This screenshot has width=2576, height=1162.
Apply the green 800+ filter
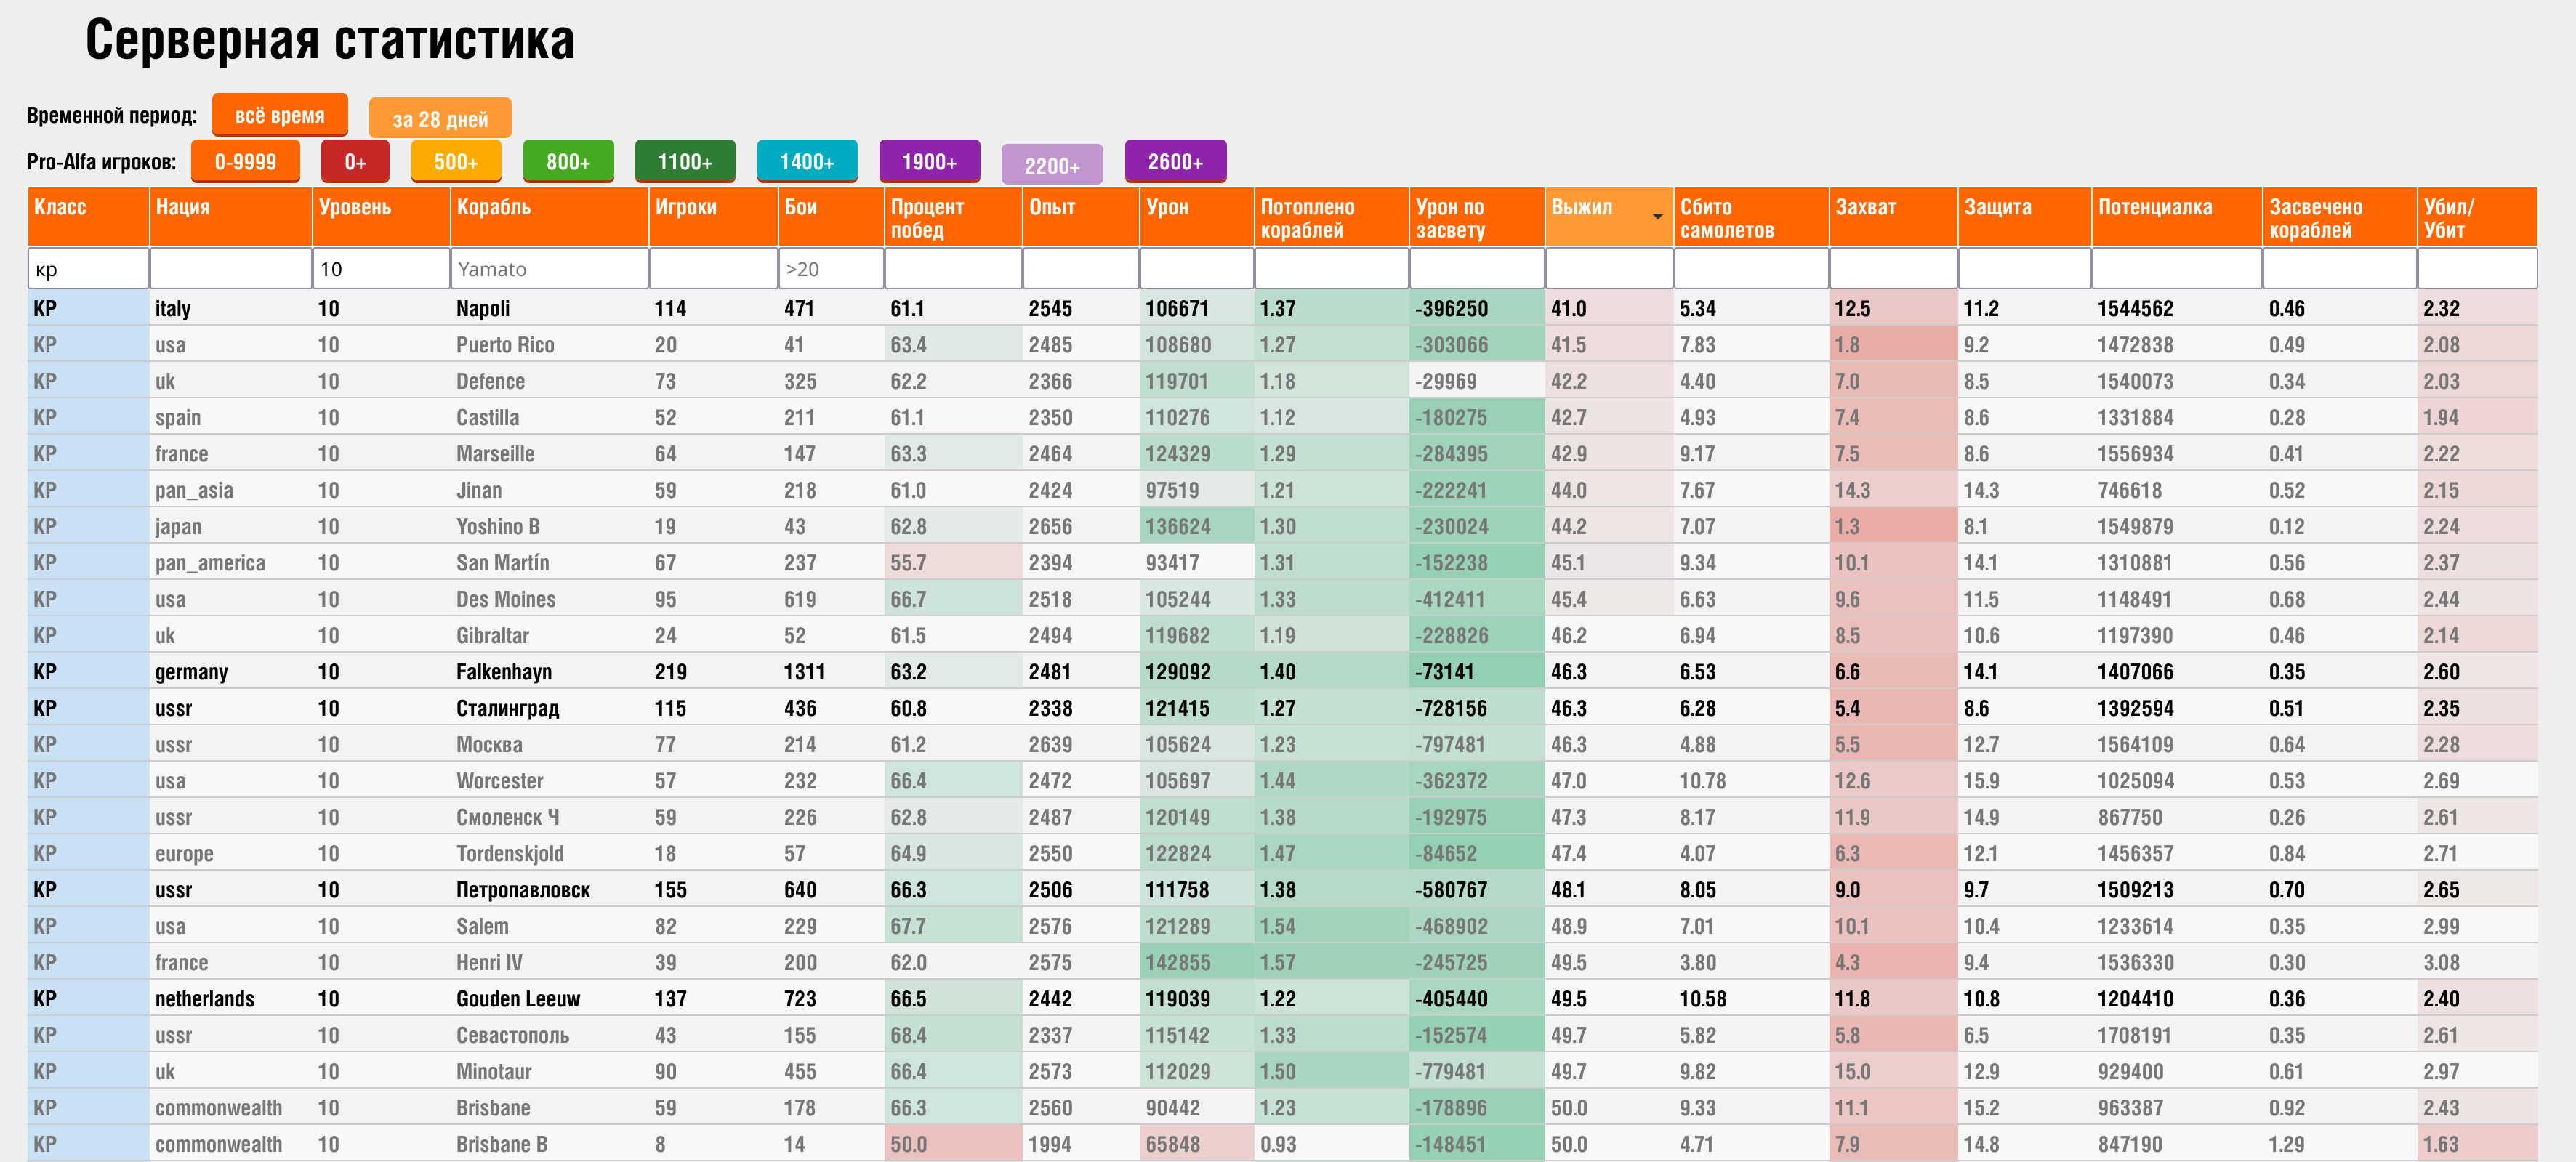(568, 161)
